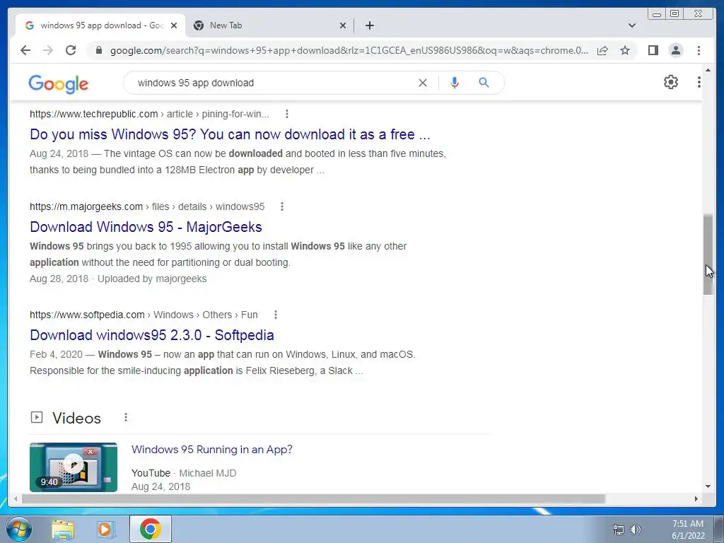Open Chrome's three-dot menu

[699, 50]
